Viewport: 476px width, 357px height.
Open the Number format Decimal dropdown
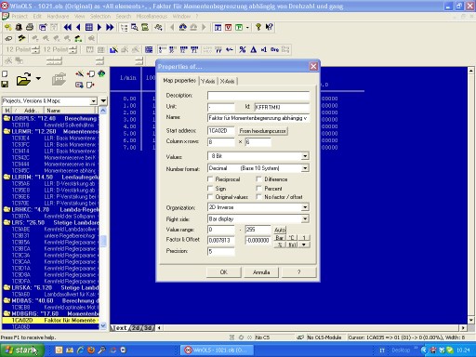pos(305,168)
